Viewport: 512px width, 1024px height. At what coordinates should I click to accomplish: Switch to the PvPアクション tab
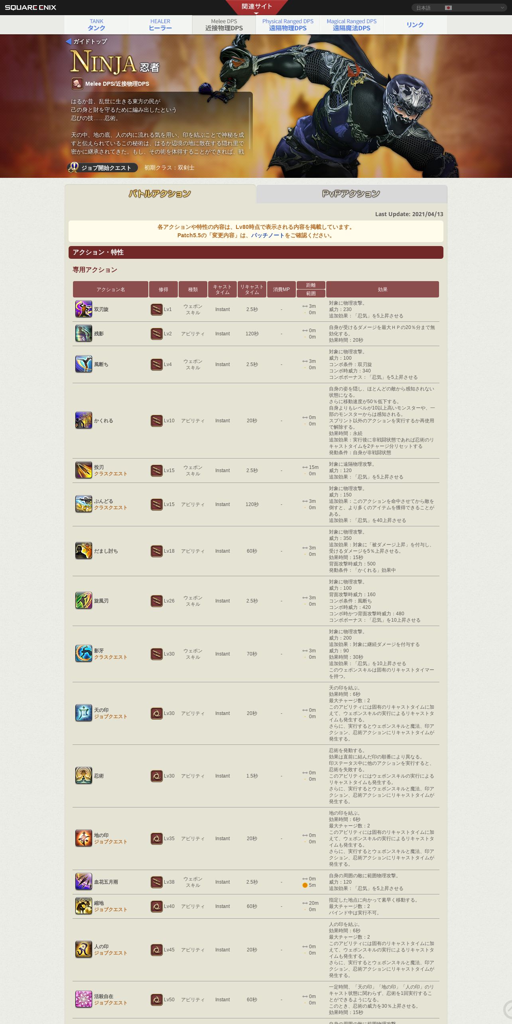tap(351, 194)
